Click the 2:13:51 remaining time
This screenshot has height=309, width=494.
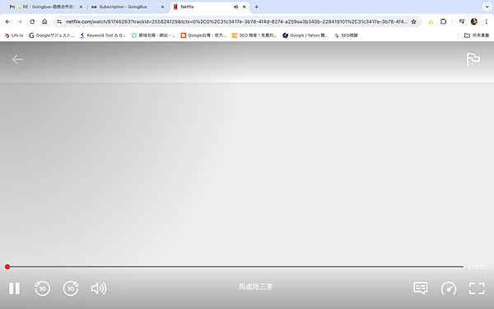click(477, 267)
